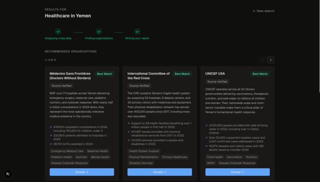Click the 38,700 births assisted statistic
This screenshot has height=182, width=320.
(x=73, y=144)
